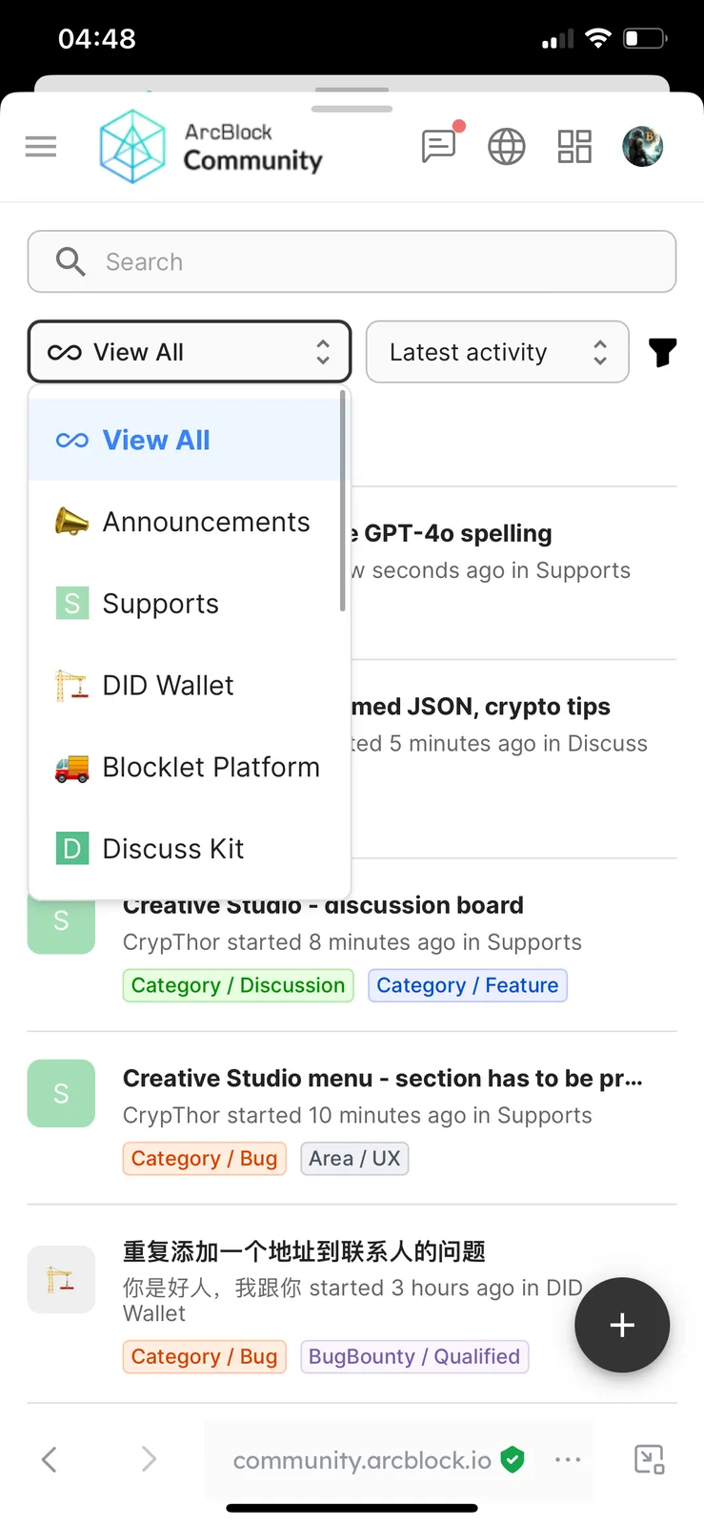Click the filter funnel icon
The width and height of the screenshot is (704, 1526).
(663, 353)
